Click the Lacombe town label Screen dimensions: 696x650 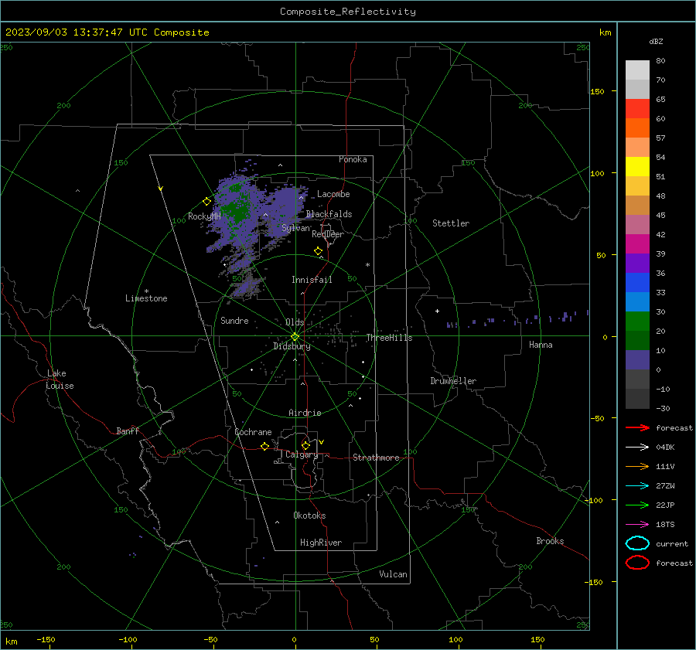(x=333, y=194)
